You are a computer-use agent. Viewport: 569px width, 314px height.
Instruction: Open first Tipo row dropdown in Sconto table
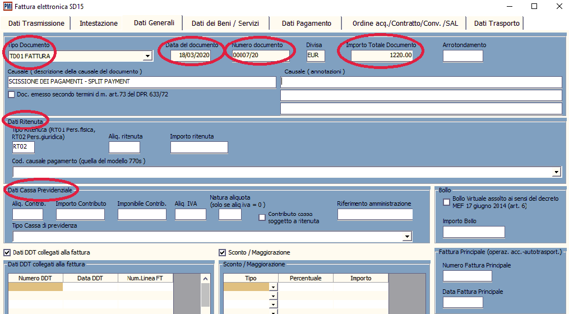click(x=274, y=287)
